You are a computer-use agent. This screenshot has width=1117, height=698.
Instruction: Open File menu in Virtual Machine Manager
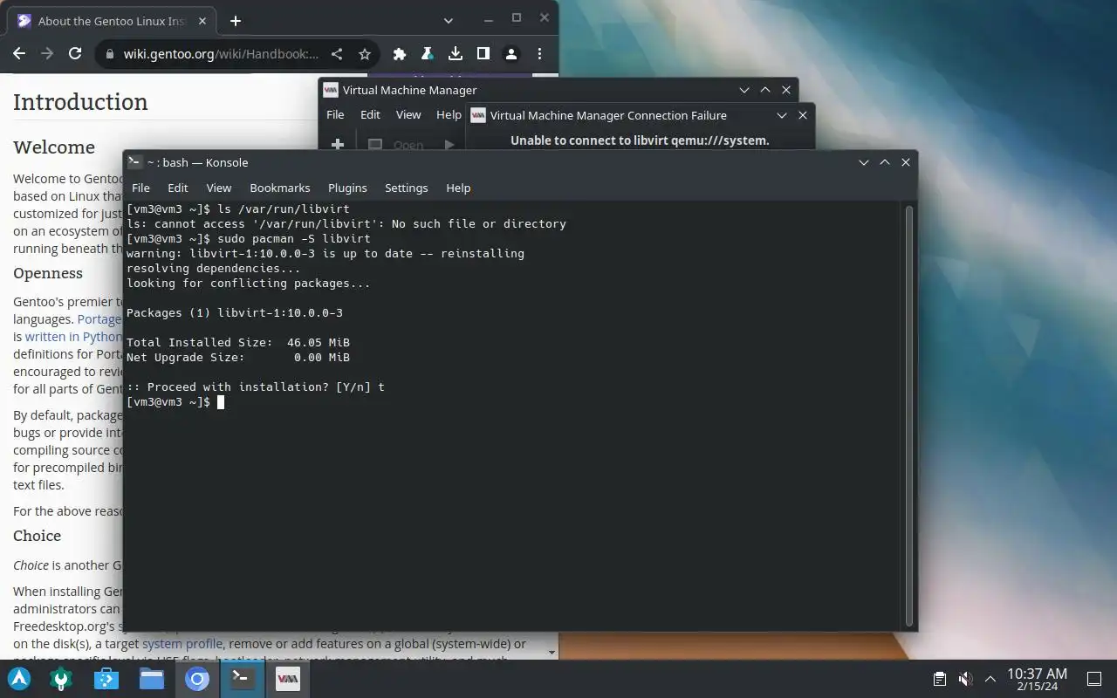tap(335, 115)
